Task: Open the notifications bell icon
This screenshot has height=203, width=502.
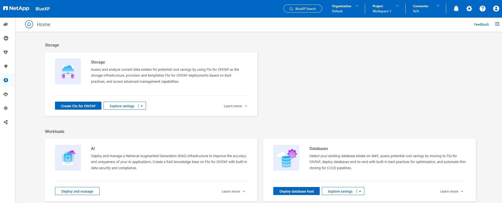Action: pyautogui.click(x=456, y=9)
